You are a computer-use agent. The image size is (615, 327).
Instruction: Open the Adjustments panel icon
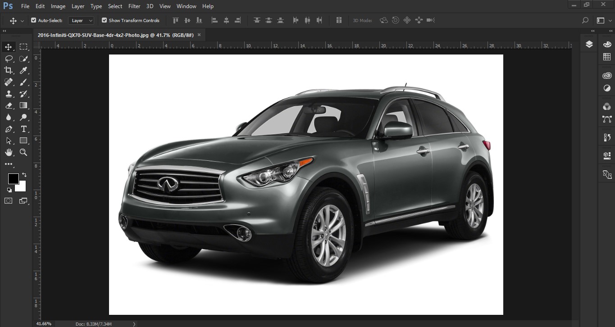coord(607,88)
